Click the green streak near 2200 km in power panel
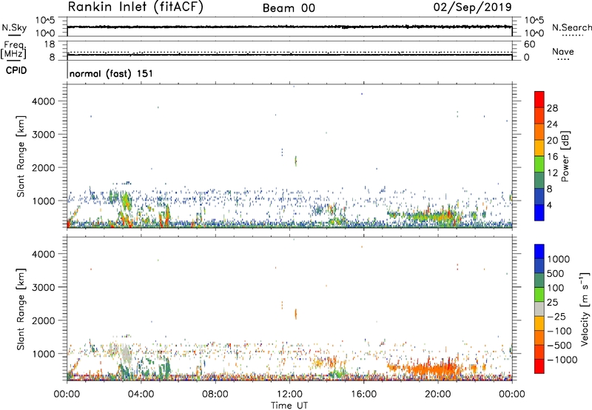The image size is (592, 410). click(296, 161)
